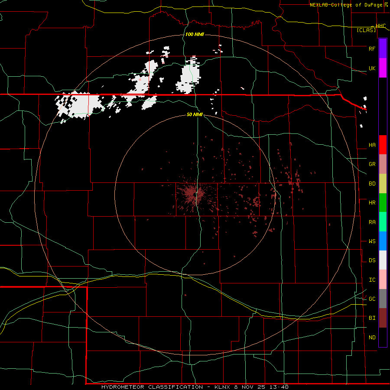
Task: Click the radar site center inside brown clutter
Action: [195, 195]
